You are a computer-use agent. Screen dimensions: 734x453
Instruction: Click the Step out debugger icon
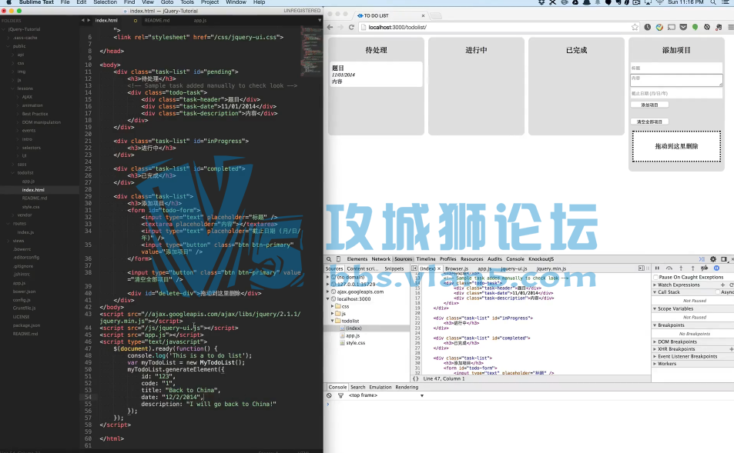point(693,268)
